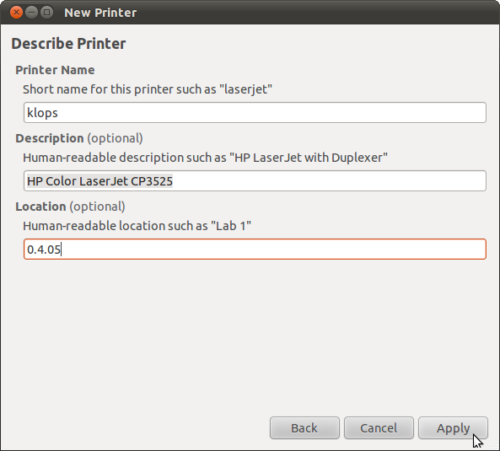Click the Lab 1 location hint text
The width and height of the screenshot is (500, 451).
(x=137, y=226)
